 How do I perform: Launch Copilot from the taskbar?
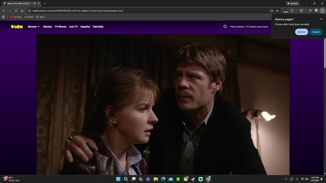[141, 179]
